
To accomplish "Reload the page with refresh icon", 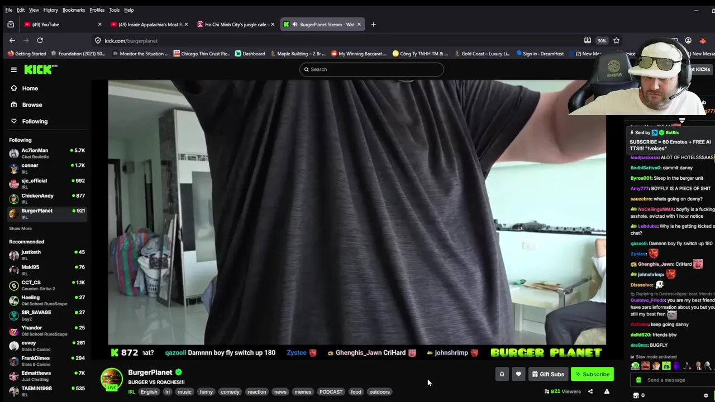I will (x=40, y=40).
